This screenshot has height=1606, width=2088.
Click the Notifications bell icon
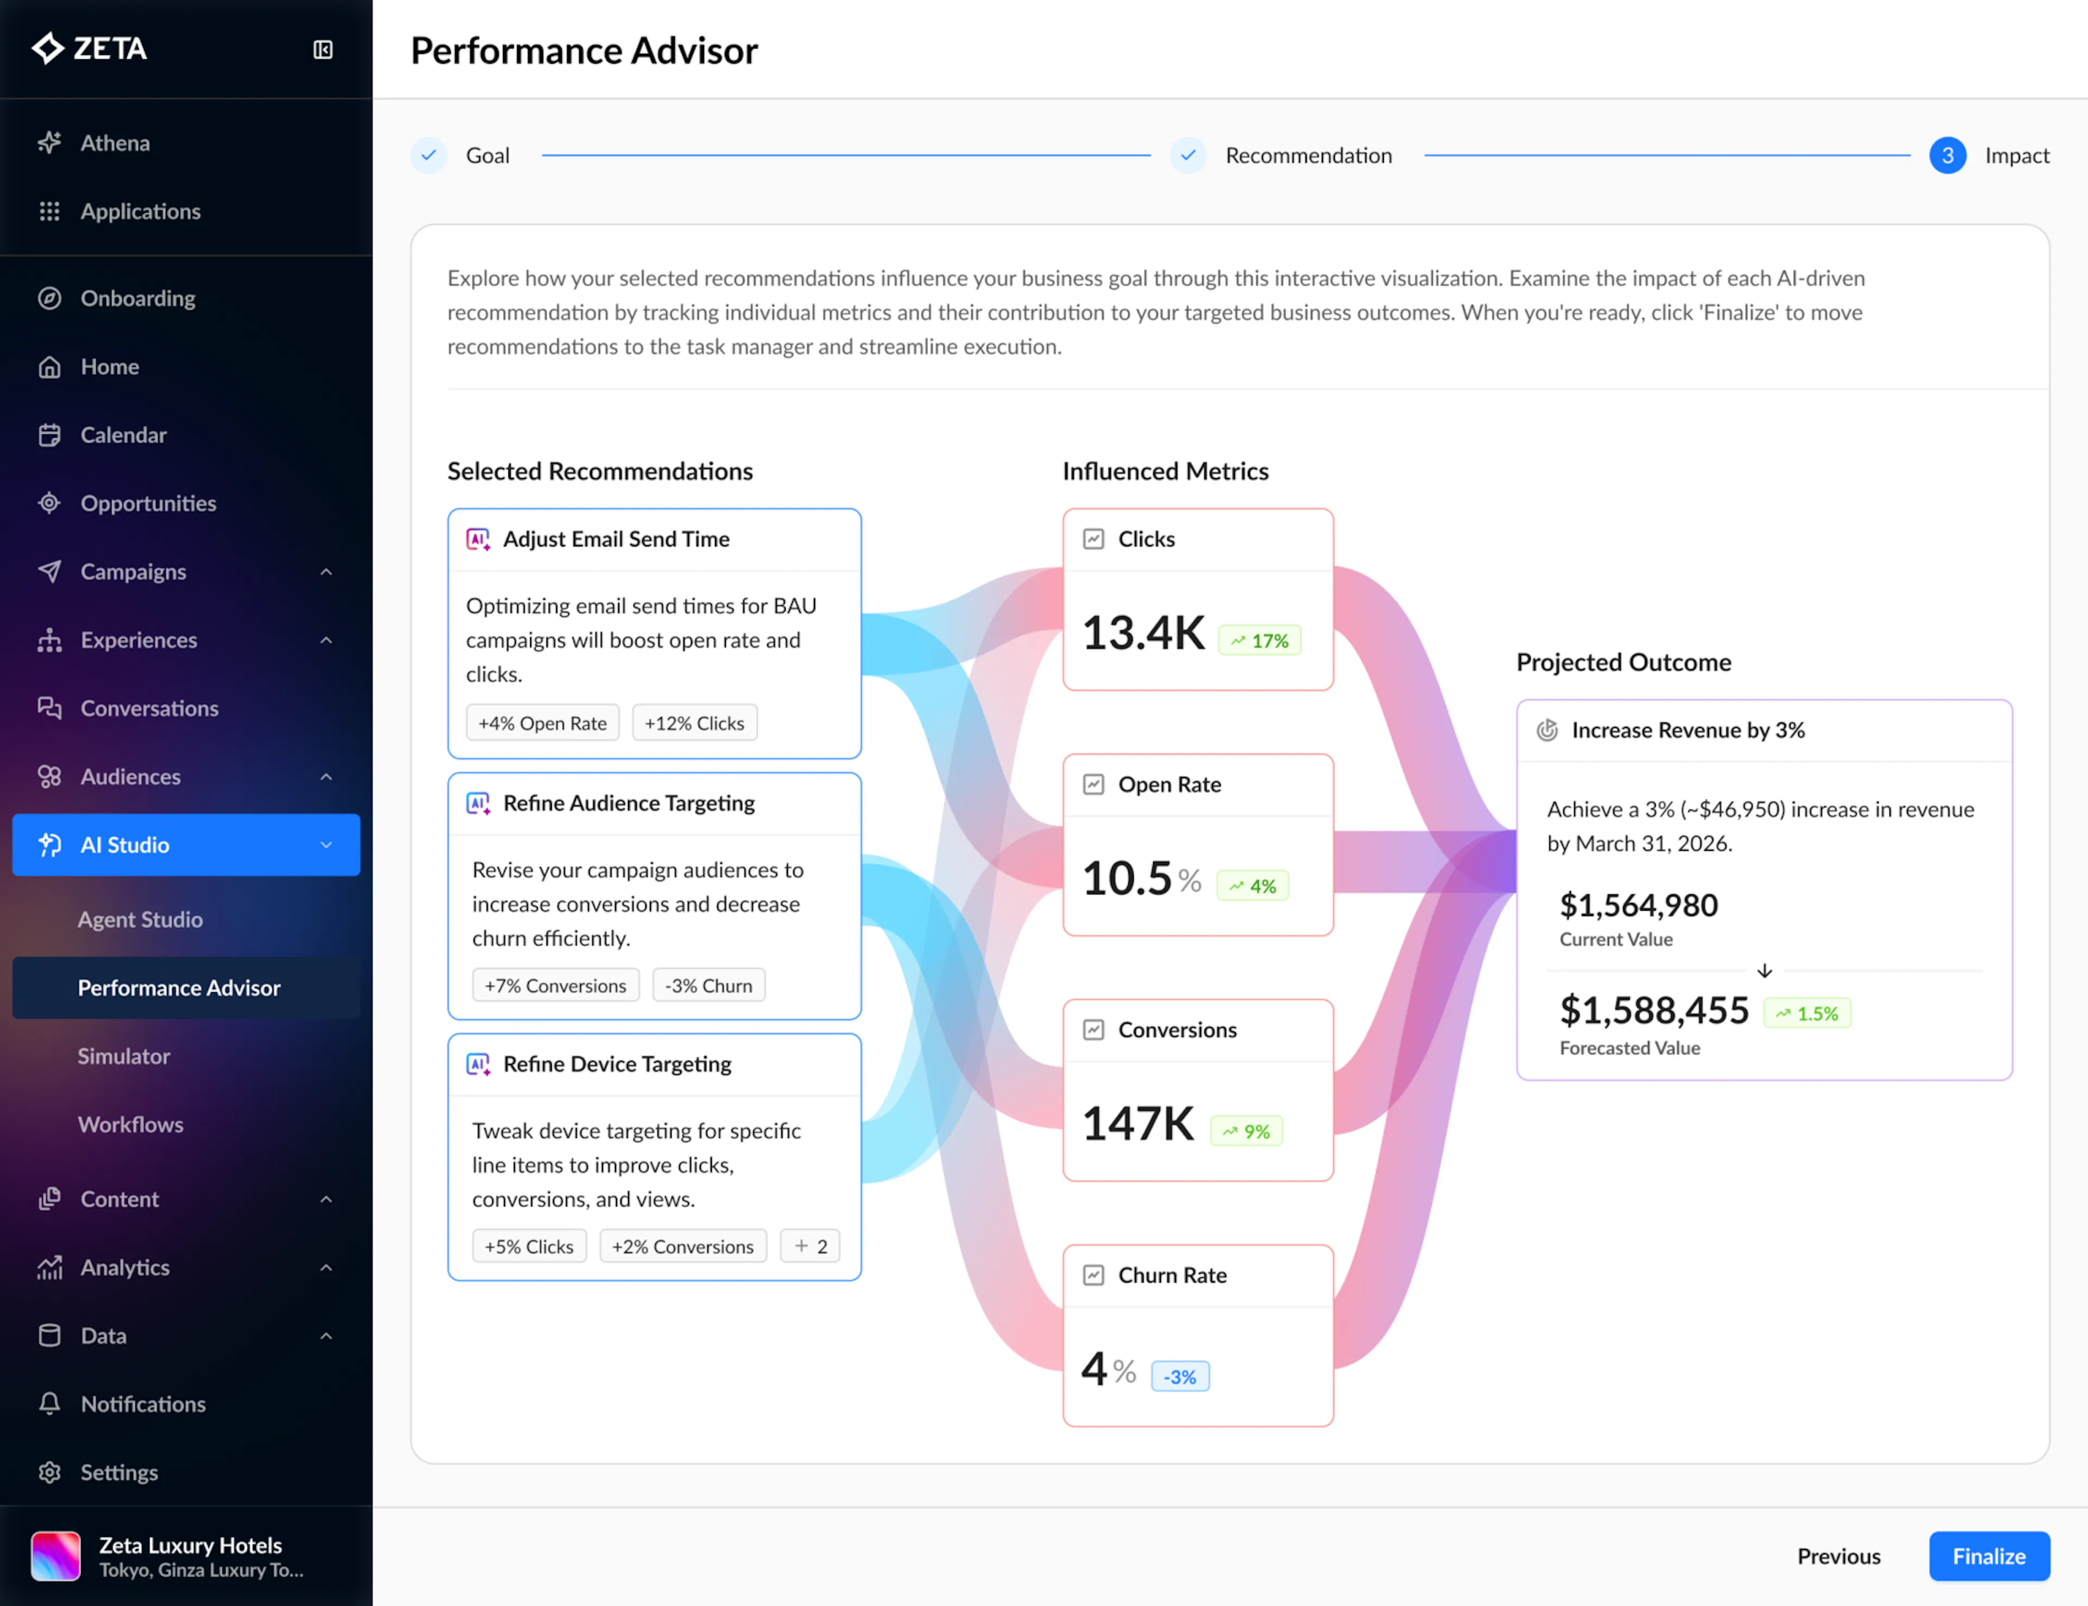point(49,1404)
